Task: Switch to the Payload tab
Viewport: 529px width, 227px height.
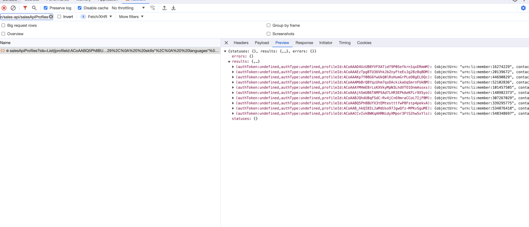Action: (x=262, y=43)
